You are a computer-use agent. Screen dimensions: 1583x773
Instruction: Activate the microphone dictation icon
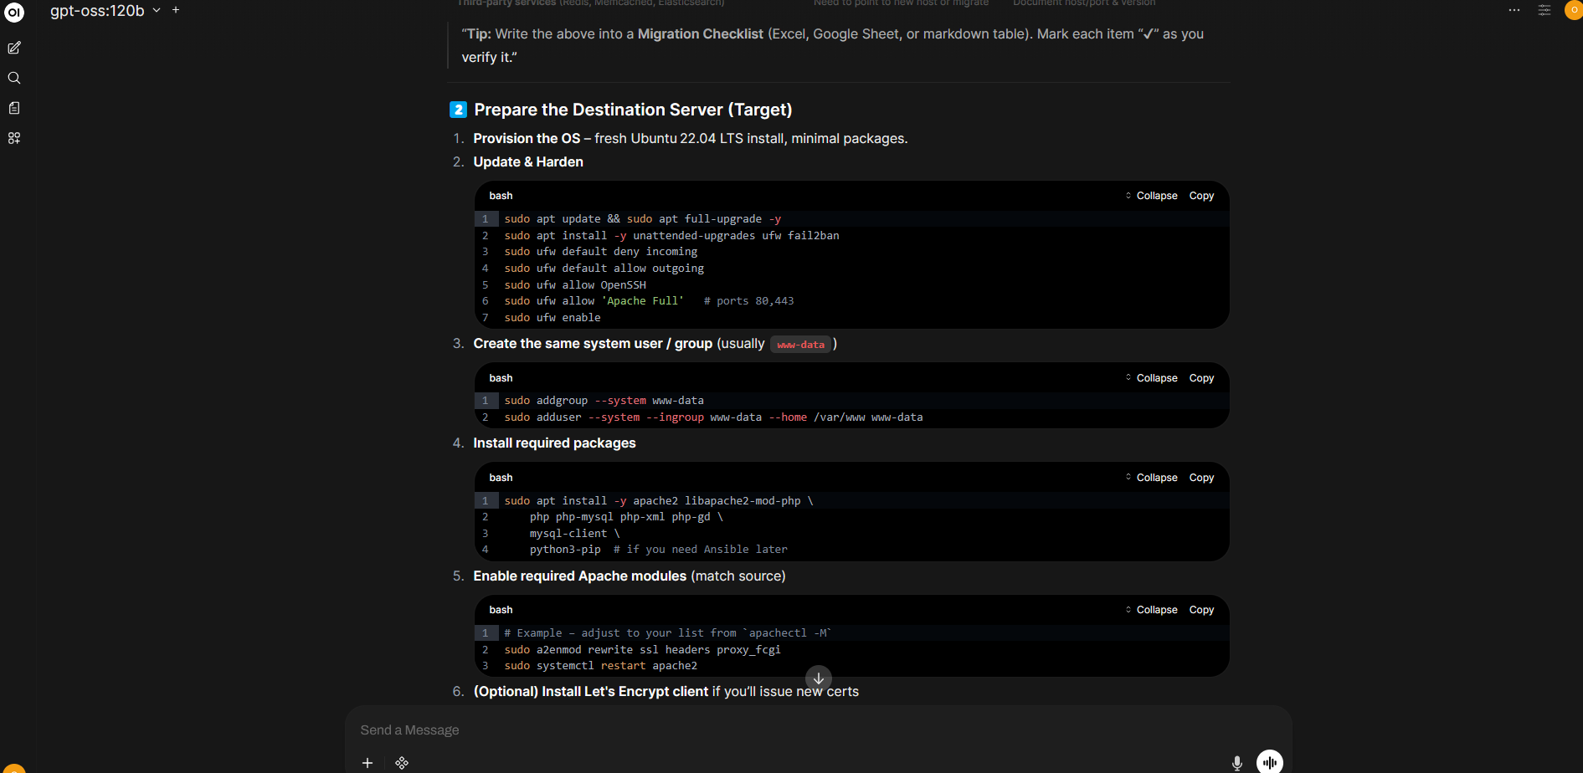point(1236,762)
